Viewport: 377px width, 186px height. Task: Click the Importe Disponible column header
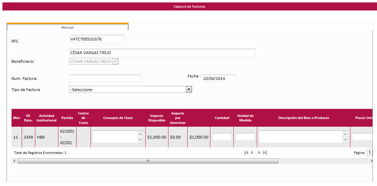157,118
